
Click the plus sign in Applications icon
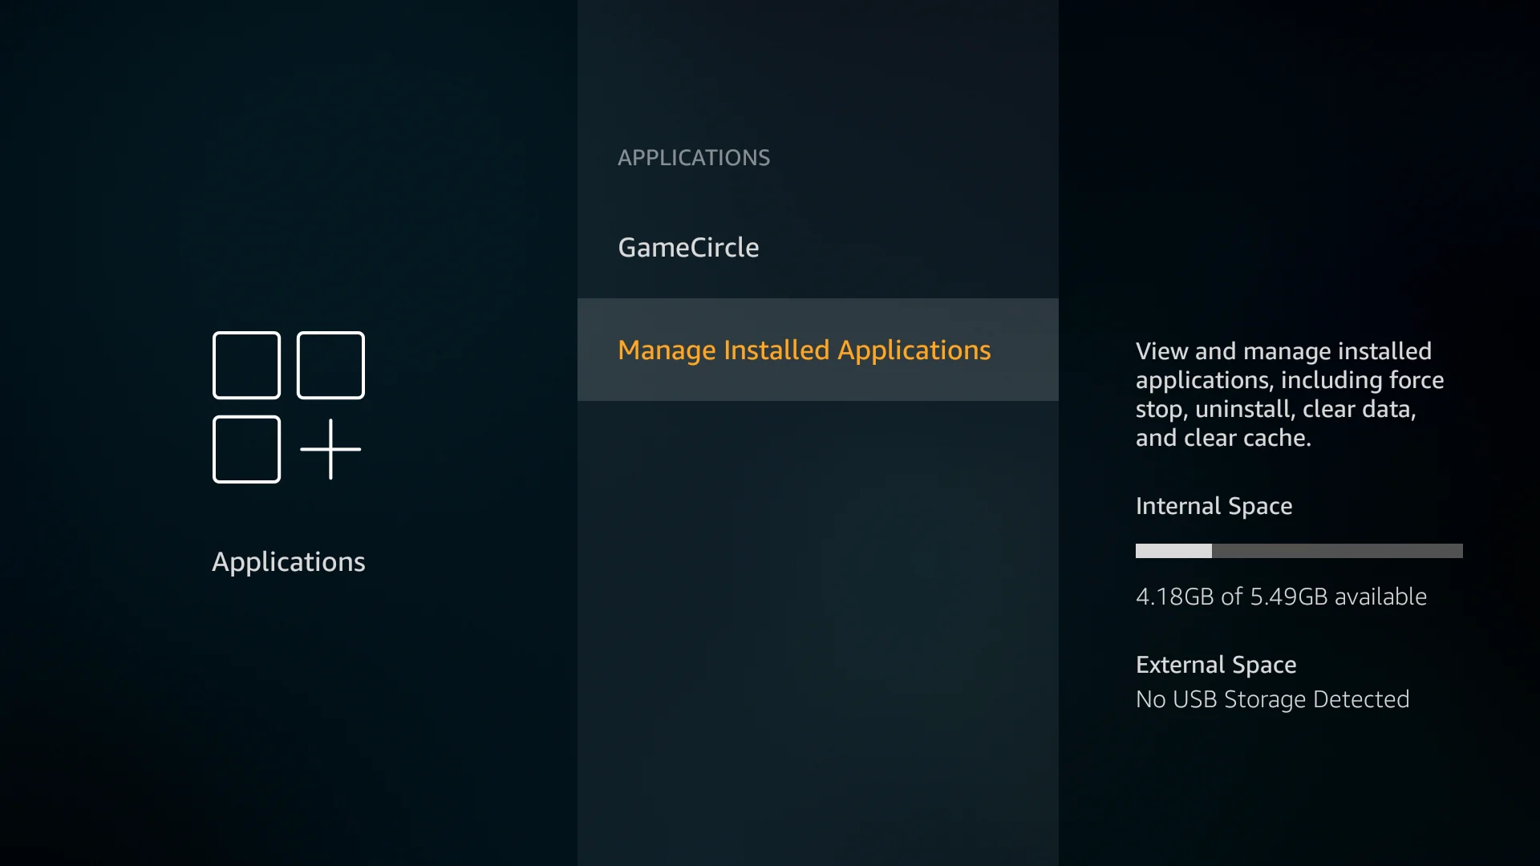(330, 449)
